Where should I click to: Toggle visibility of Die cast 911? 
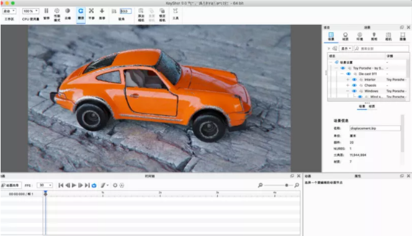(349, 74)
